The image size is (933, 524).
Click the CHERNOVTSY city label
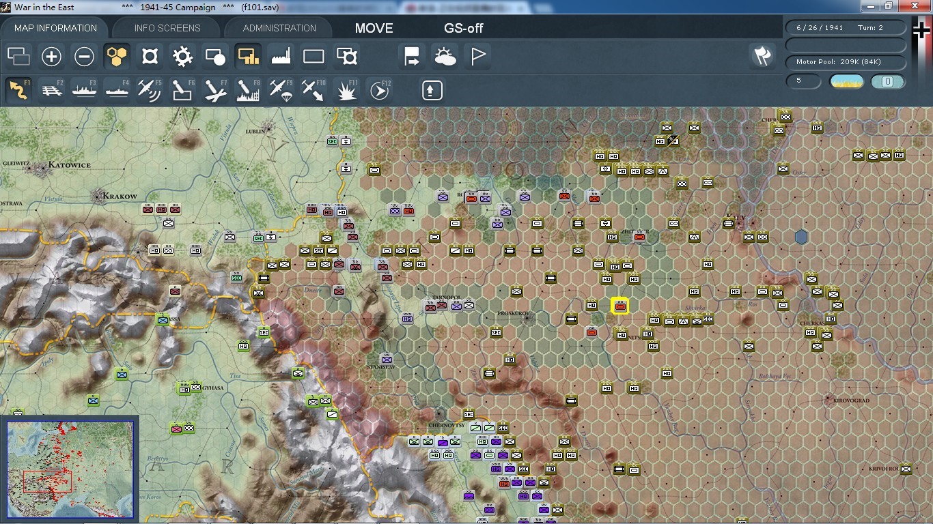447,425
